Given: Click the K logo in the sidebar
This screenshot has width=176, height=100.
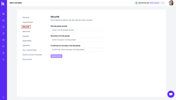Looking at the screenshot, I should tap(3, 4).
